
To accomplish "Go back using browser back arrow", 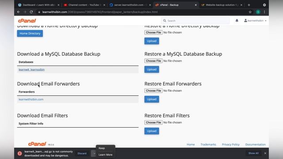I will pos(19,12).
